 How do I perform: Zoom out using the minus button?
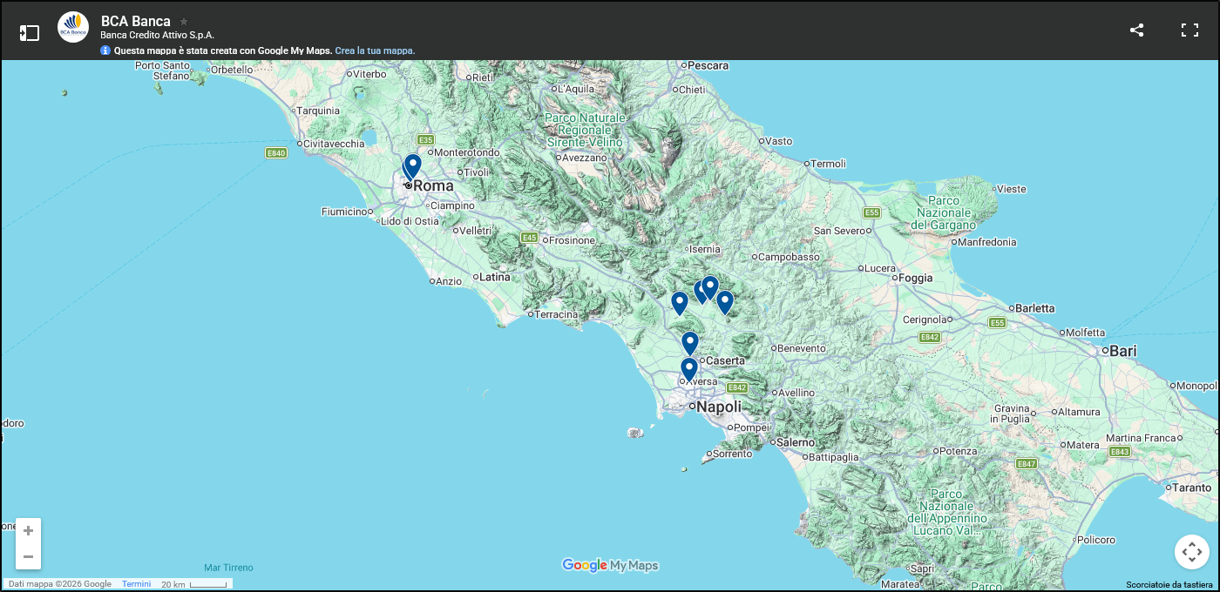28,556
